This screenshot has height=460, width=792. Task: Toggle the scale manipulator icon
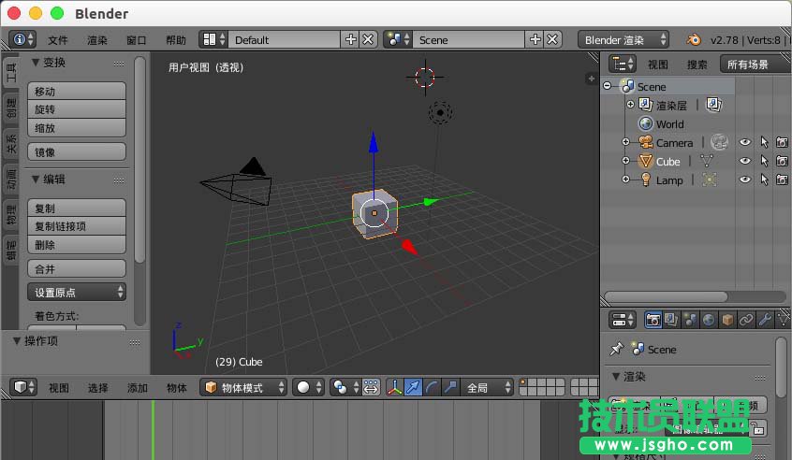pos(450,387)
